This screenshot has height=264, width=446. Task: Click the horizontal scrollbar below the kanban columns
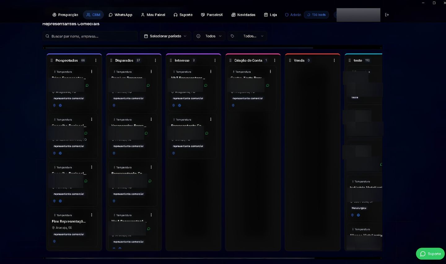180,258
